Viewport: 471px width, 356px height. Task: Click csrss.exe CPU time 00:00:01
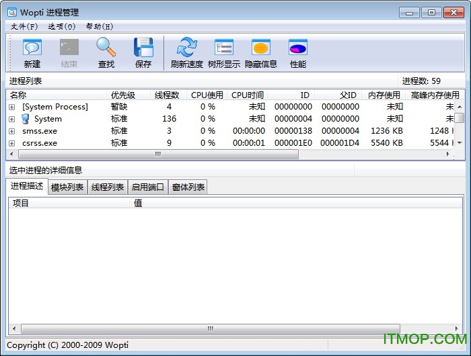(x=249, y=143)
